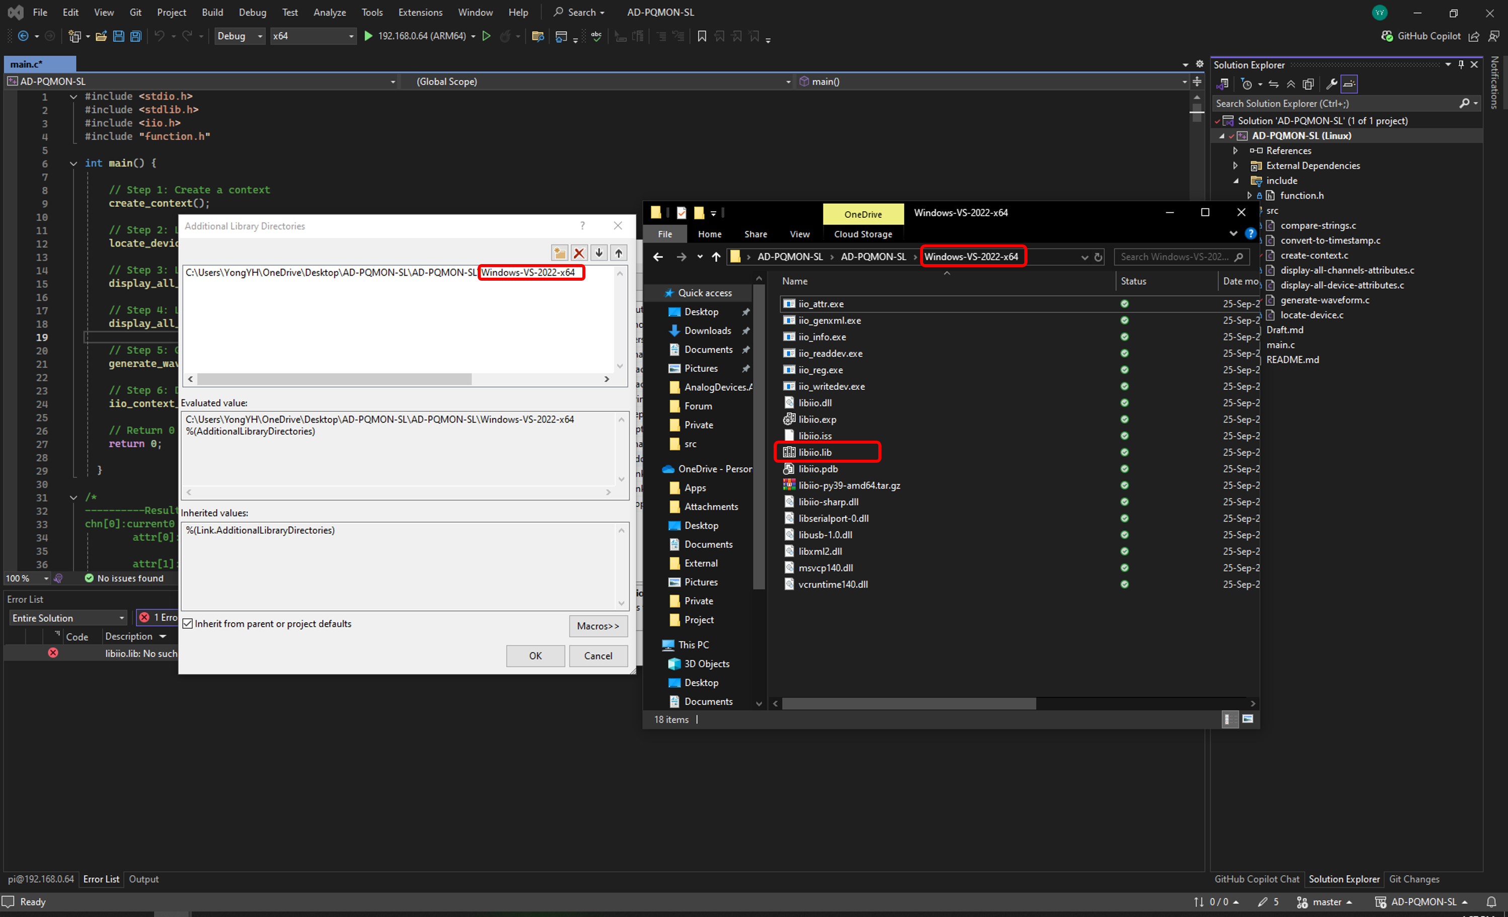1508x917 pixels.
Task: Switch Explorer to details view
Action: point(1229,719)
